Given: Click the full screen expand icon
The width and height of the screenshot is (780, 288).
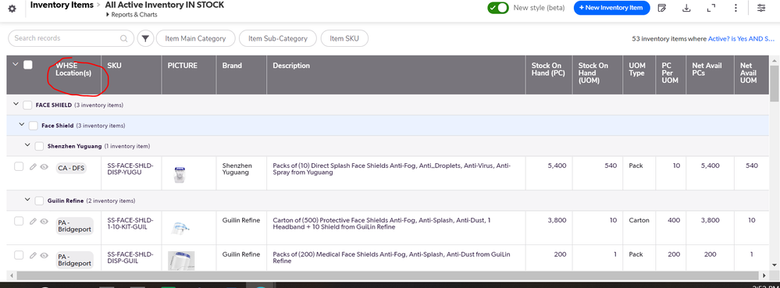Looking at the screenshot, I should tap(711, 8).
